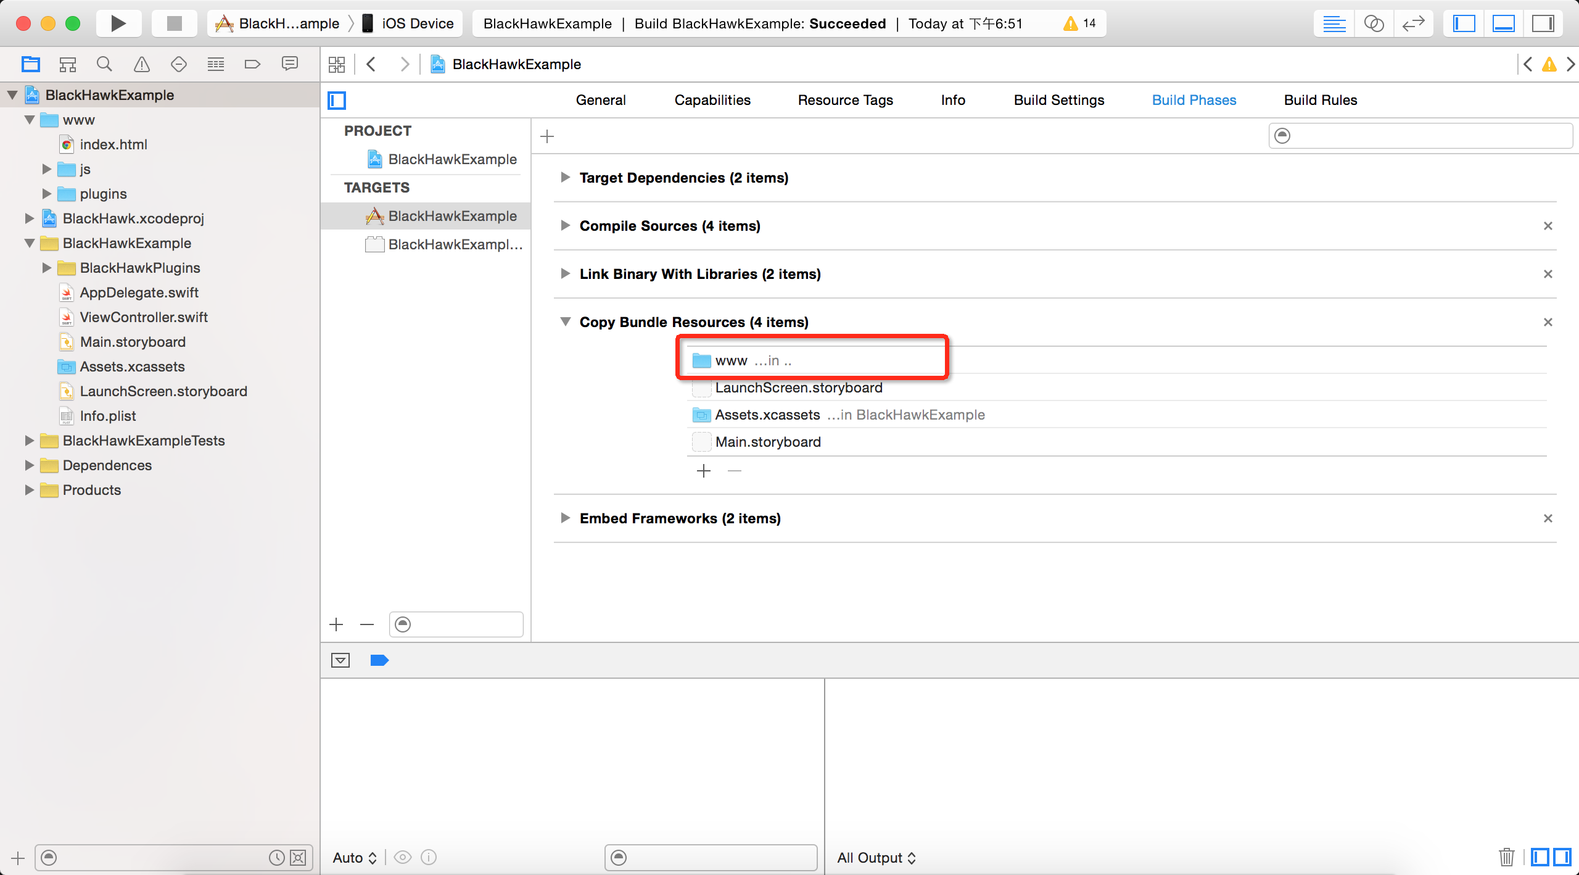Click the Version editor arrows icon
This screenshot has width=1579, height=875.
1412,23
